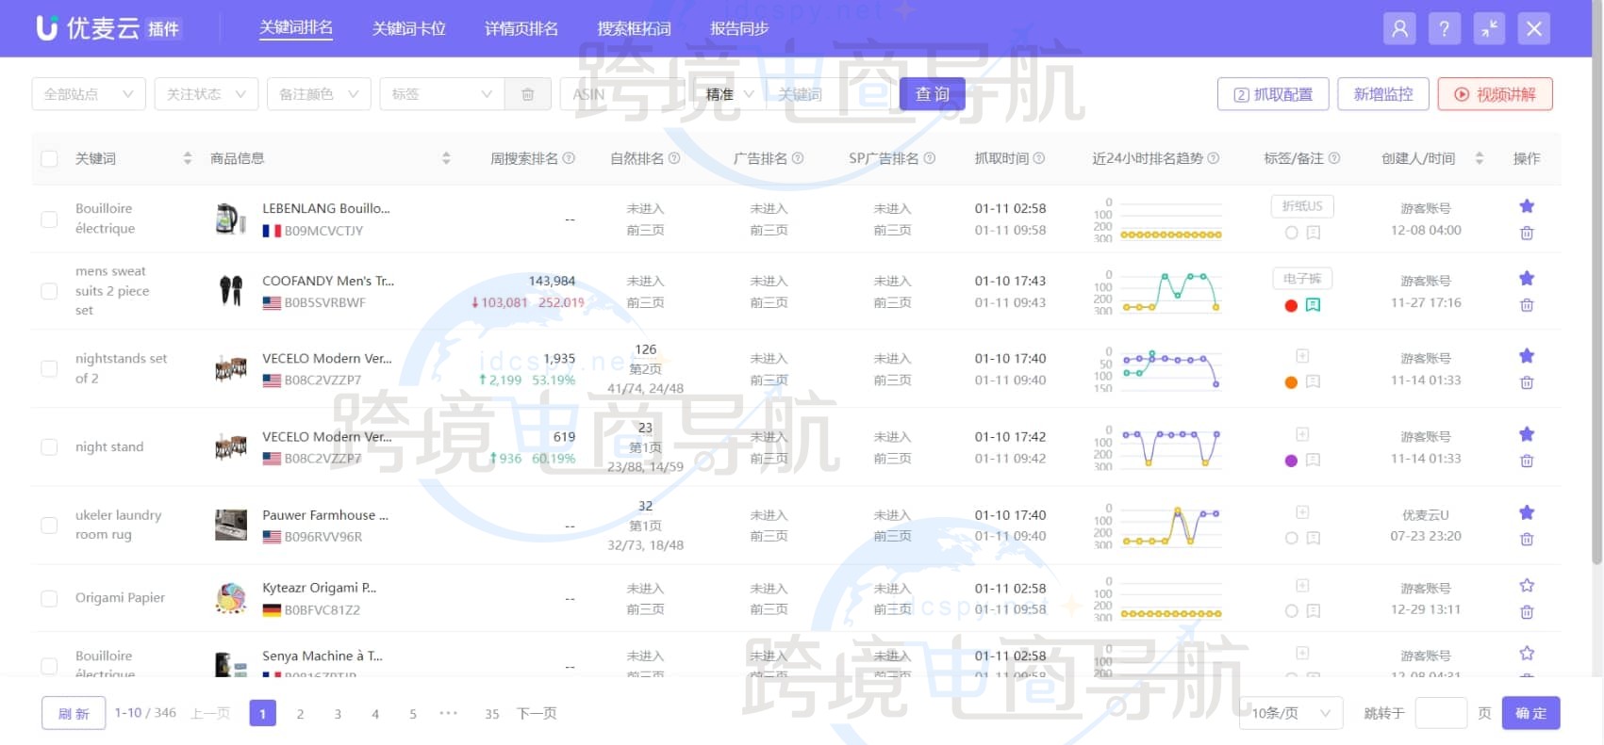This screenshot has width=1604, height=745.
Task: Open the 全部站点 site dropdown
Action: click(x=89, y=94)
